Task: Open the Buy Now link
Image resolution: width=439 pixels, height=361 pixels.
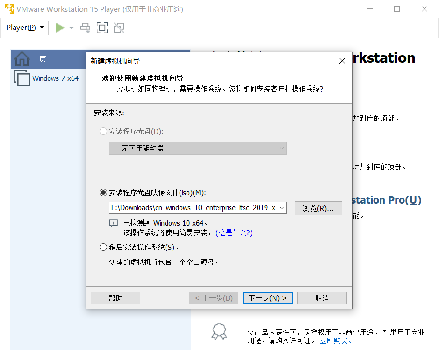Action: tap(337, 340)
